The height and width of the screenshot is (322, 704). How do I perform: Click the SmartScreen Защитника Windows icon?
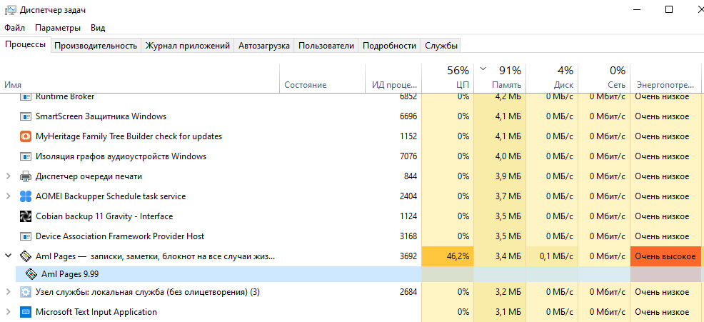pos(26,116)
